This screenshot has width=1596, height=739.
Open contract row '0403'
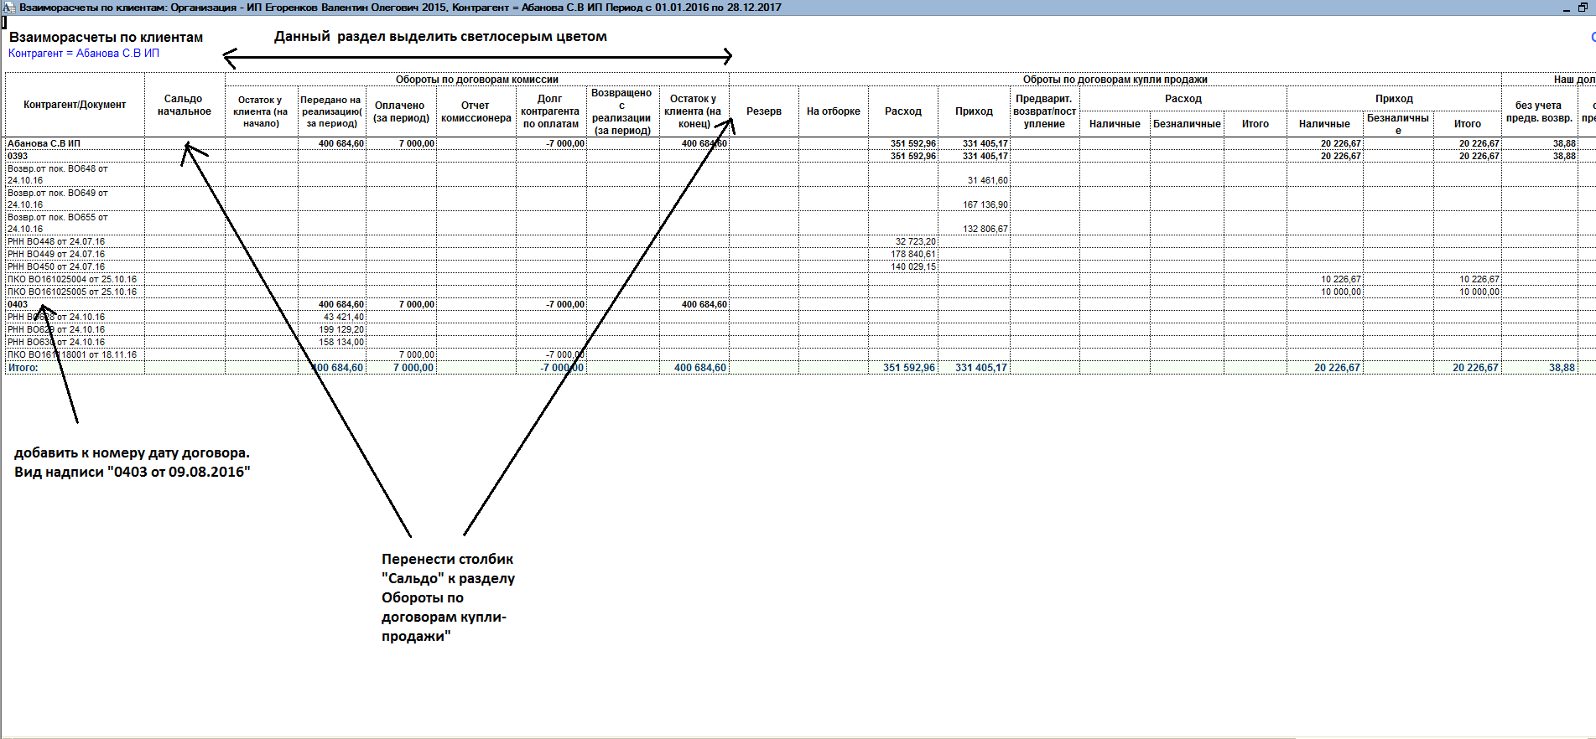tap(18, 304)
